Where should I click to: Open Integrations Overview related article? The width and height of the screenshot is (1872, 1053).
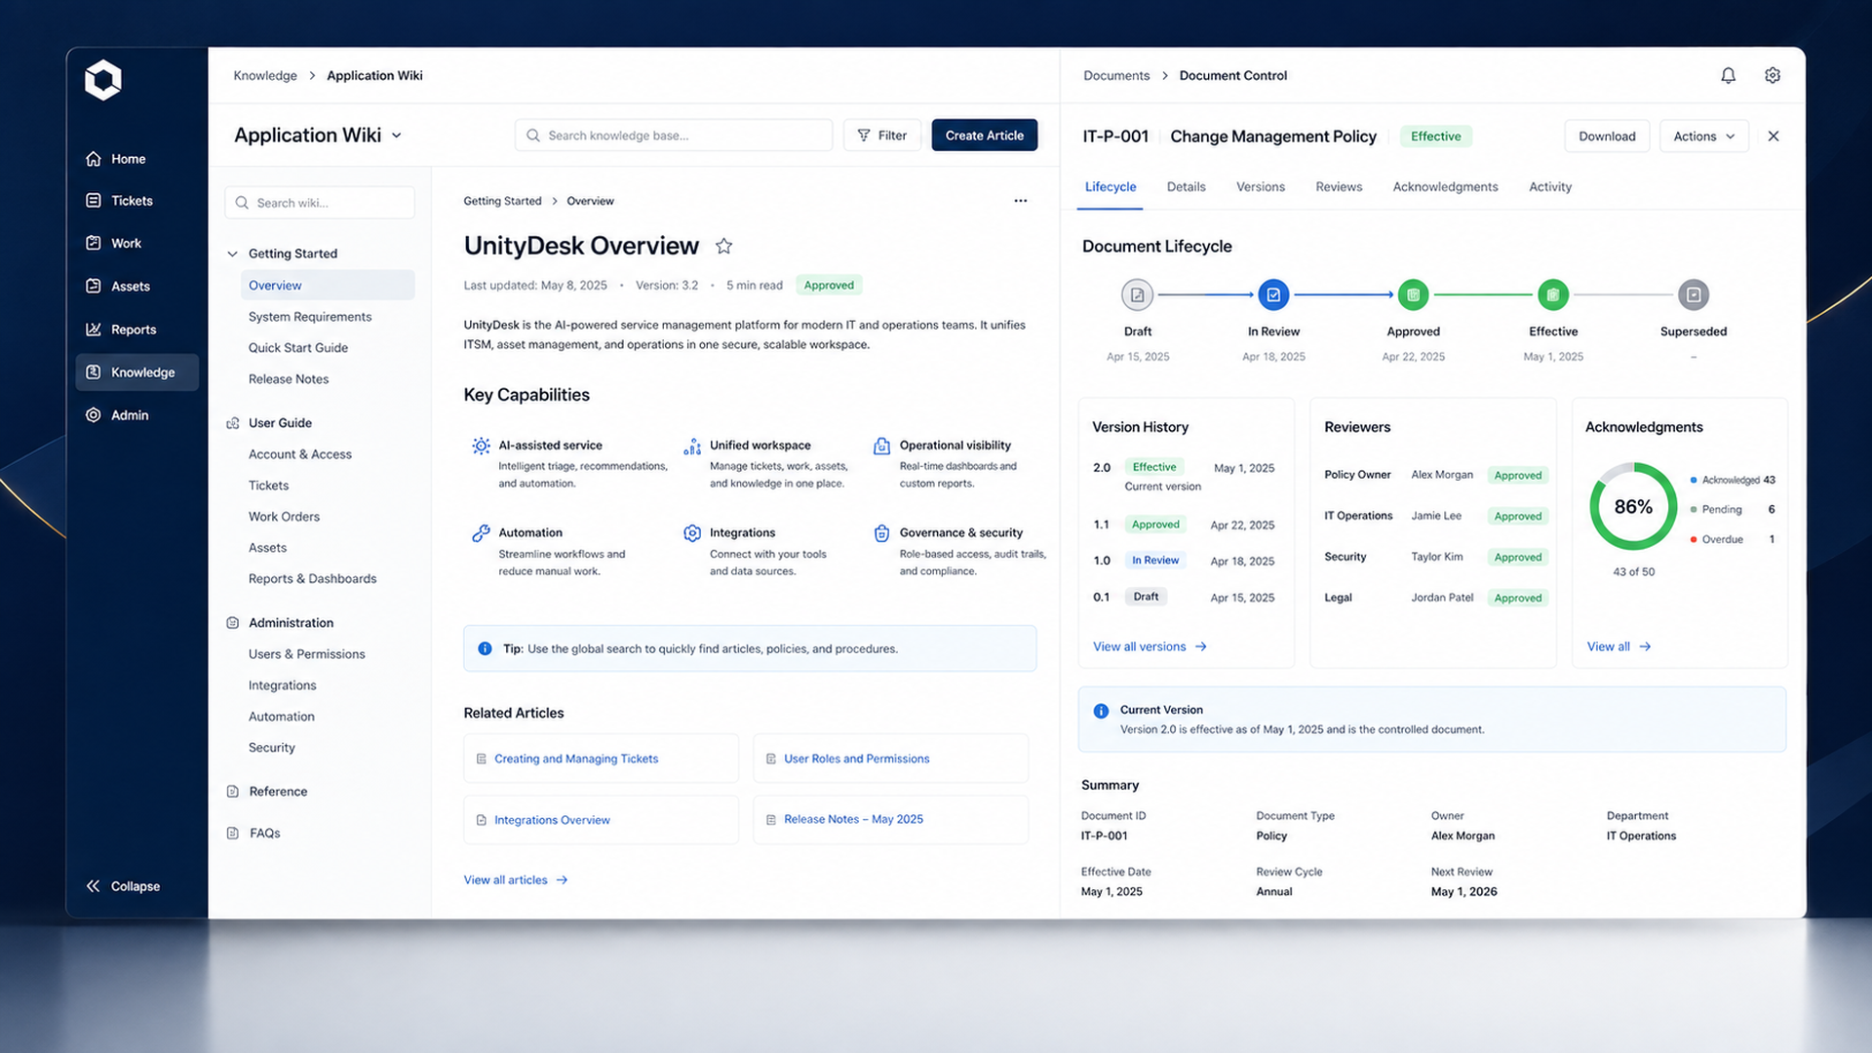tap(601, 820)
